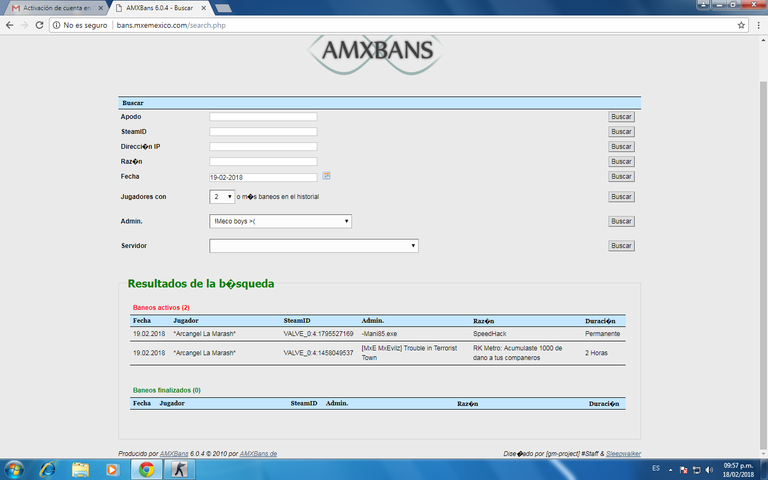Show hidden system tray icons

point(670,470)
